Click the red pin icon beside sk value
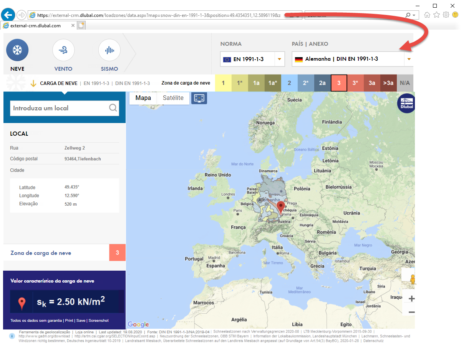Screen dimensions: 461x346 (22, 304)
